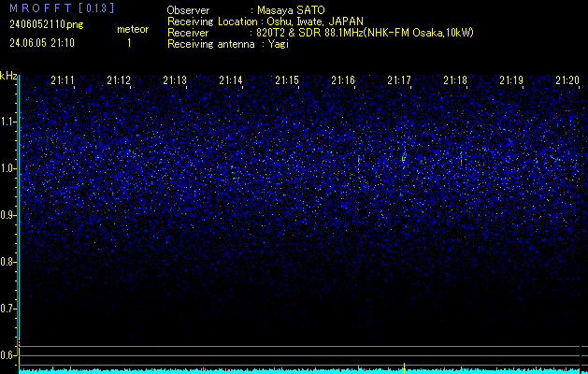Click the 'meteor' count label
Screen dimensions: 588x374
click(133, 29)
